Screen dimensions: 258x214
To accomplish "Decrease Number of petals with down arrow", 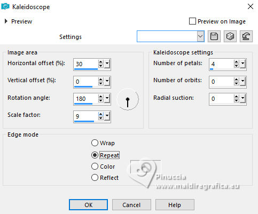I will pos(237,66).
